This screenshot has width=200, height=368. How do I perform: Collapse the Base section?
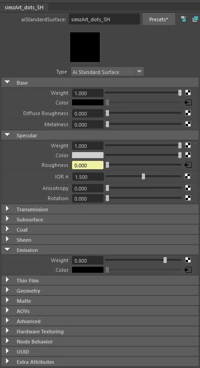7,82
